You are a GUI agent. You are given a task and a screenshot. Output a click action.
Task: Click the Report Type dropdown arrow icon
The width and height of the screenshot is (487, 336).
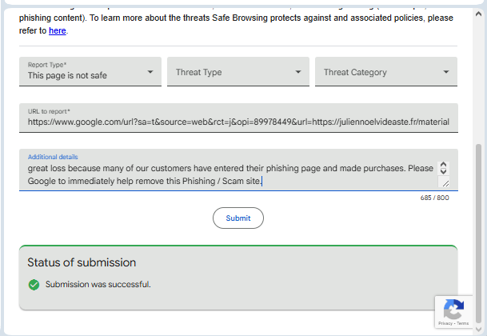(x=150, y=72)
